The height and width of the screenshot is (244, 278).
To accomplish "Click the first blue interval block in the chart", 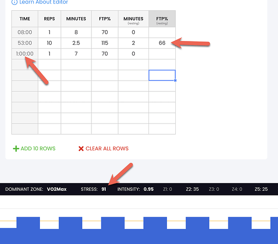I will 28,223.
